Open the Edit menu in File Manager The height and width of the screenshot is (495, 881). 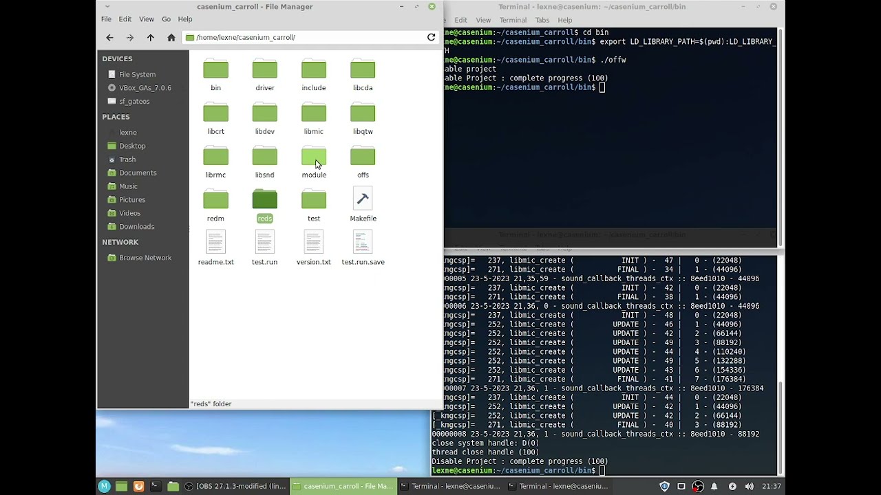[125, 19]
